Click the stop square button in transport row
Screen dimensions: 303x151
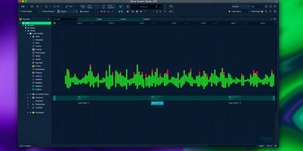(x=128, y=12)
